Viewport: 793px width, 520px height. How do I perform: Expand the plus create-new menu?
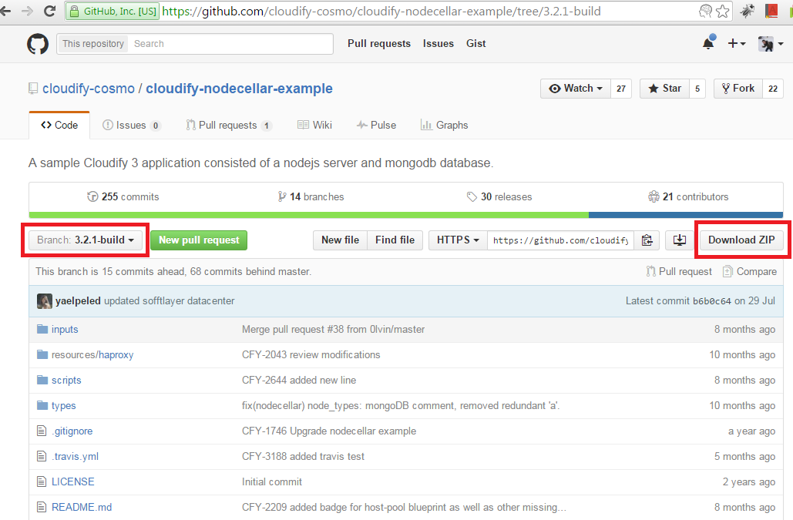click(737, 44)
